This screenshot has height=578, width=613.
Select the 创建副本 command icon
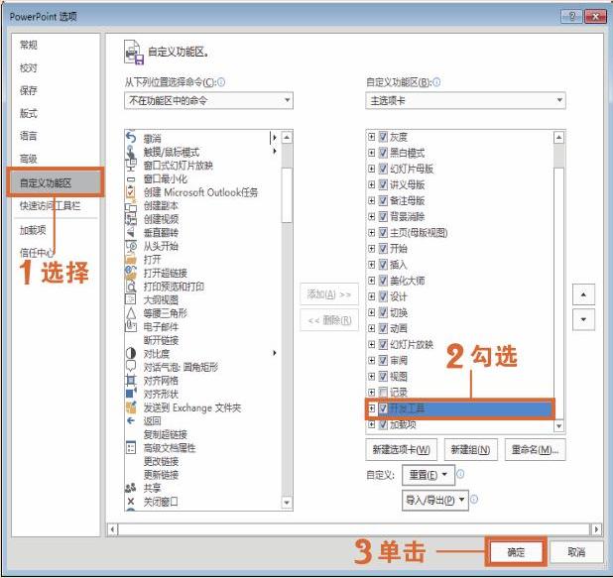point(131,206)
